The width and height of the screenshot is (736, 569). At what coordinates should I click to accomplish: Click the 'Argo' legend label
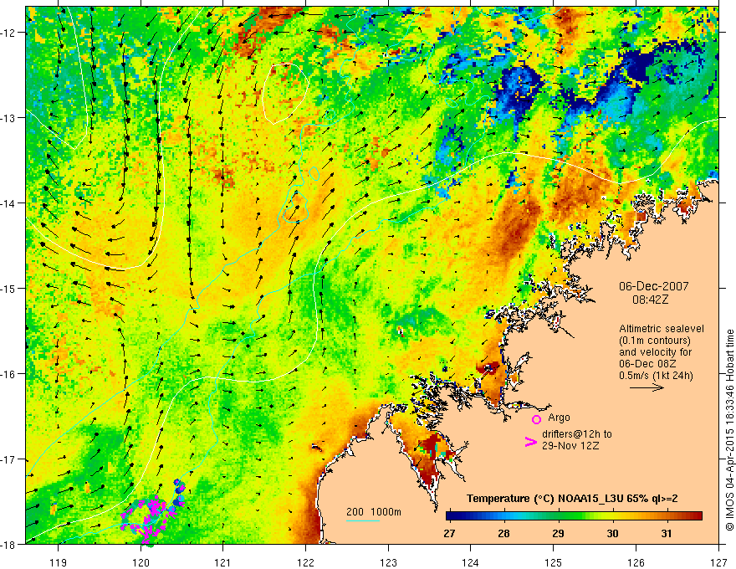[559, 418]
